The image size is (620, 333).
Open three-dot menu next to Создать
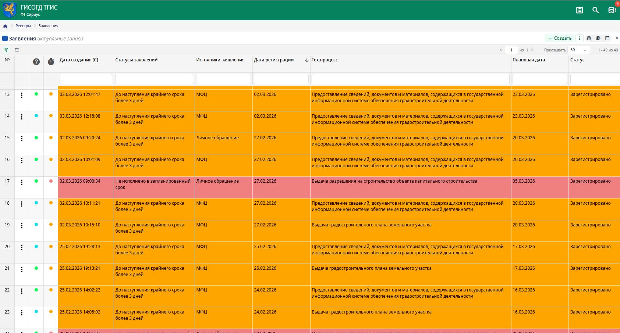[x=580, y=38]
